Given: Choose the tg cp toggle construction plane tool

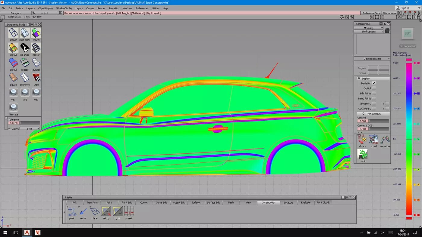Looking at the screenshot, I should coord(118,211).
